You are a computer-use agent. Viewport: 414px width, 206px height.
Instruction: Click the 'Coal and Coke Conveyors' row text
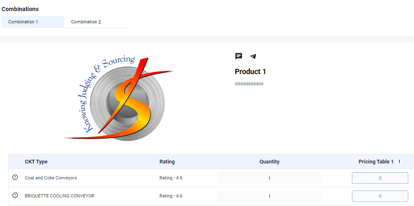[51, 178]
